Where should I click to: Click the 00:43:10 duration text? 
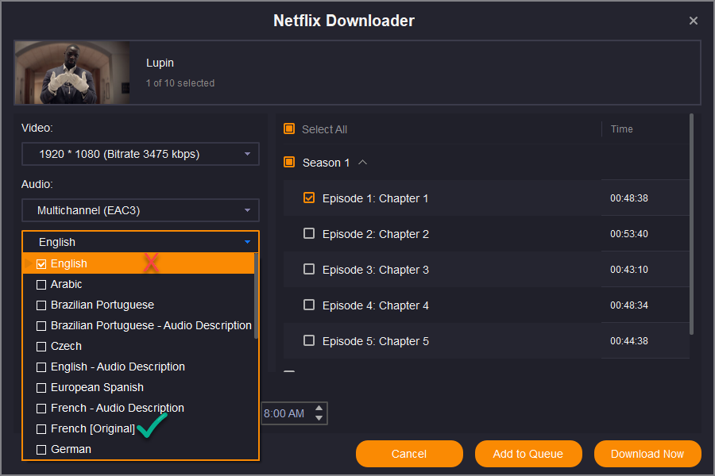[629, 269]
